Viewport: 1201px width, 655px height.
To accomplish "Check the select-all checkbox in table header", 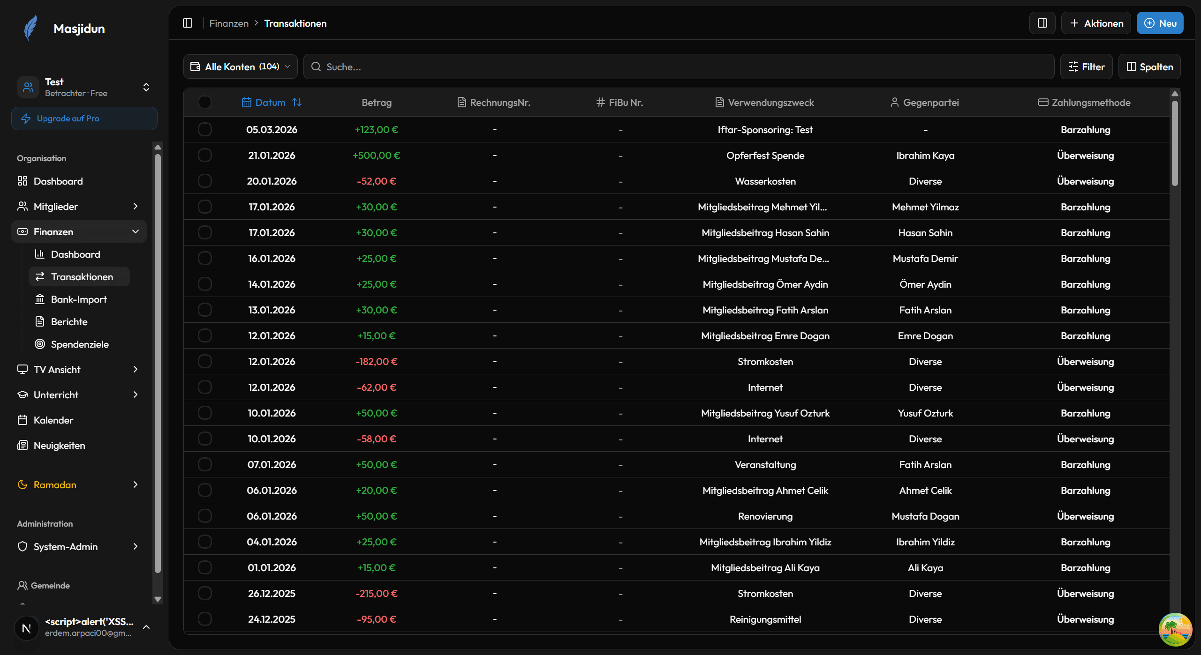I will (x=205, y=102).
